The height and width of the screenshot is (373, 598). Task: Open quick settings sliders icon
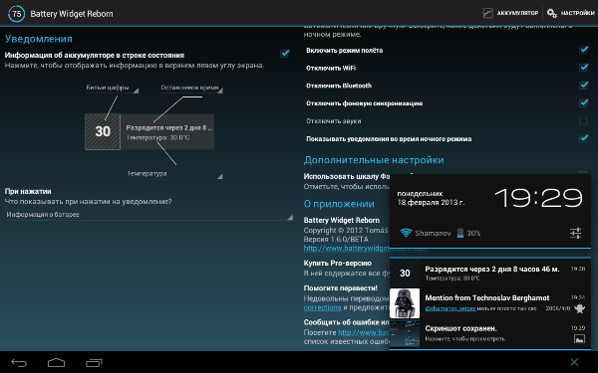[575, 233]
